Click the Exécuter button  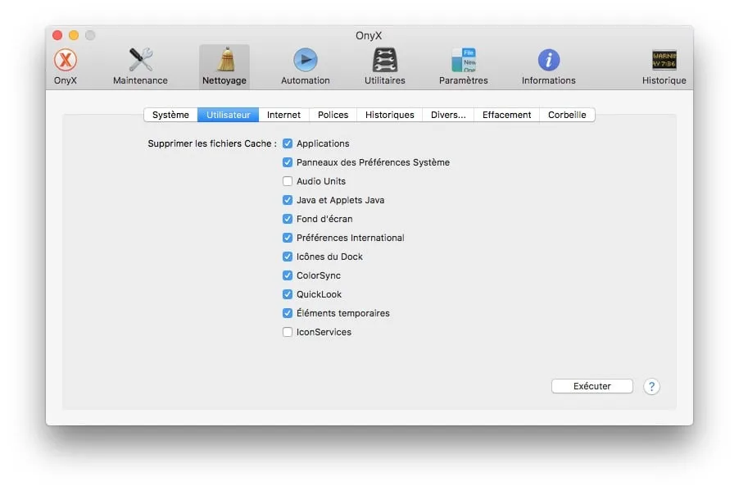pyautogui.click(x=592, y=386)
